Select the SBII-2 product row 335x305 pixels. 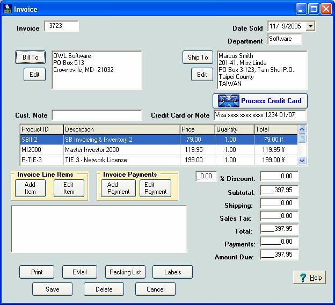tap(159, 140)
